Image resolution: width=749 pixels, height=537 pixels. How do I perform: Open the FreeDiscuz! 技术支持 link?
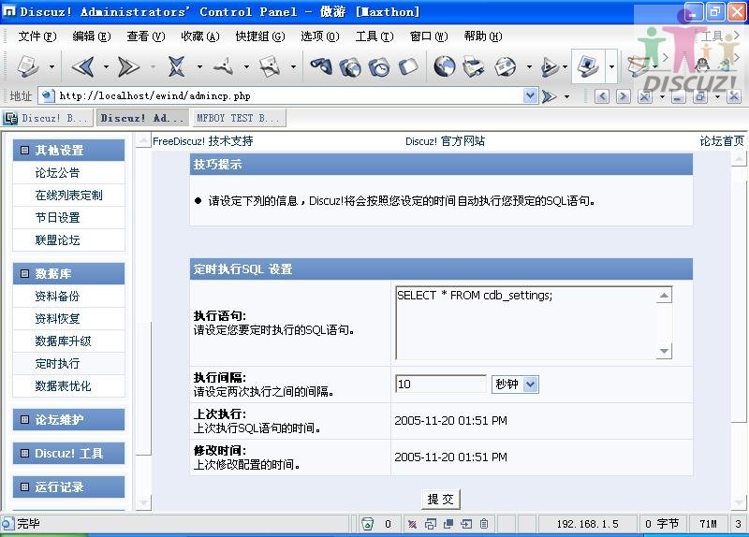pyautogui.click(x=202, y=141)
